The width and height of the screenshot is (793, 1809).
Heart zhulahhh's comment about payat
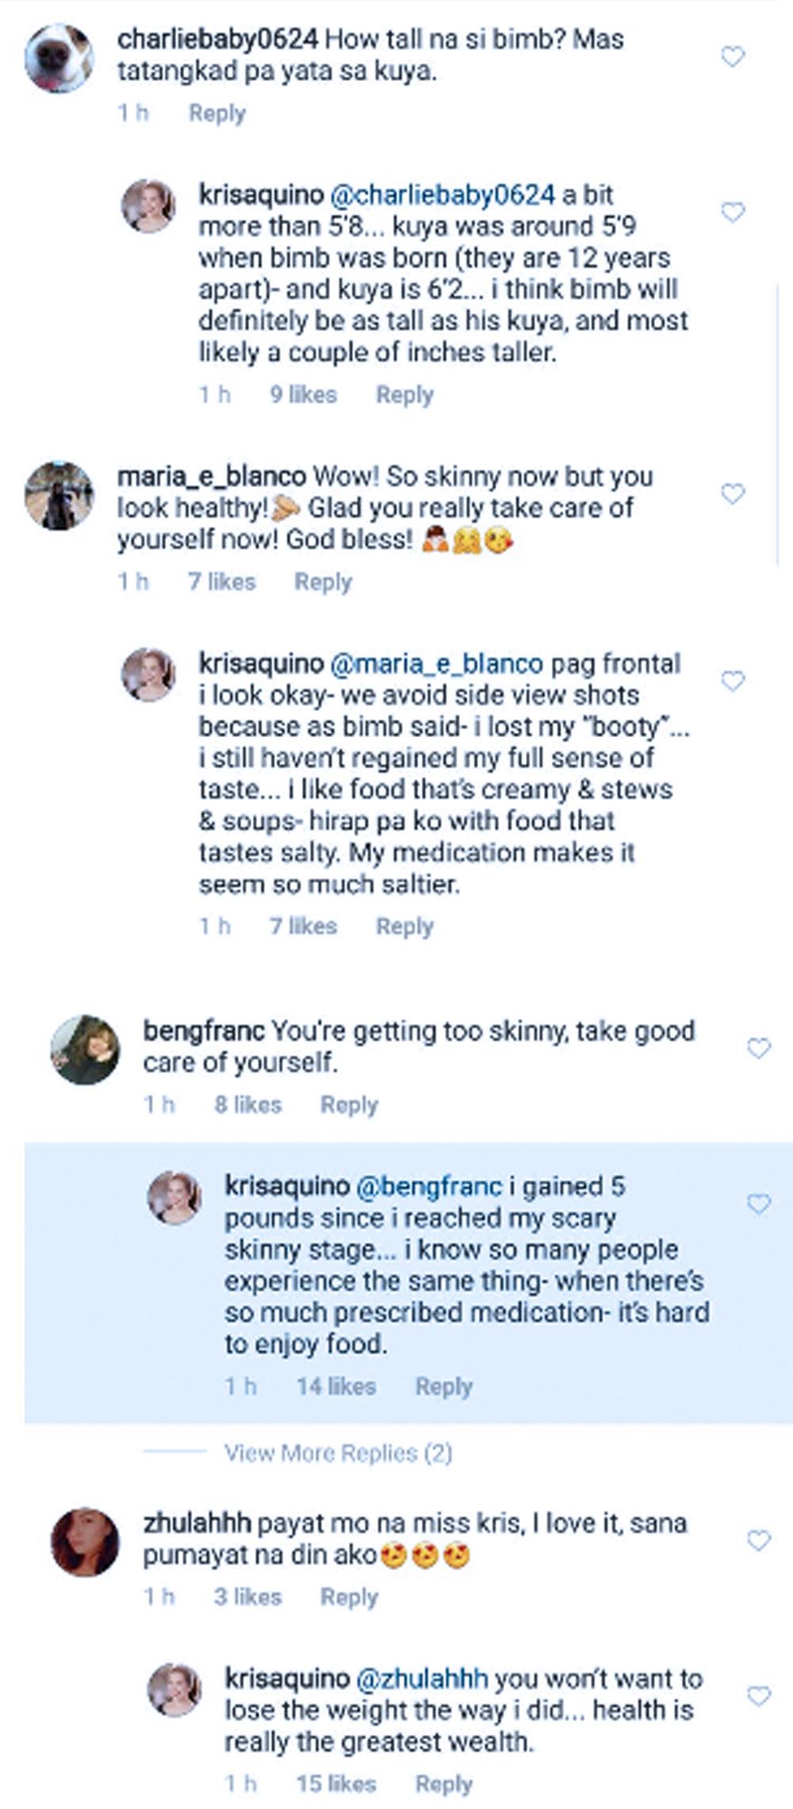(759, 1541)
